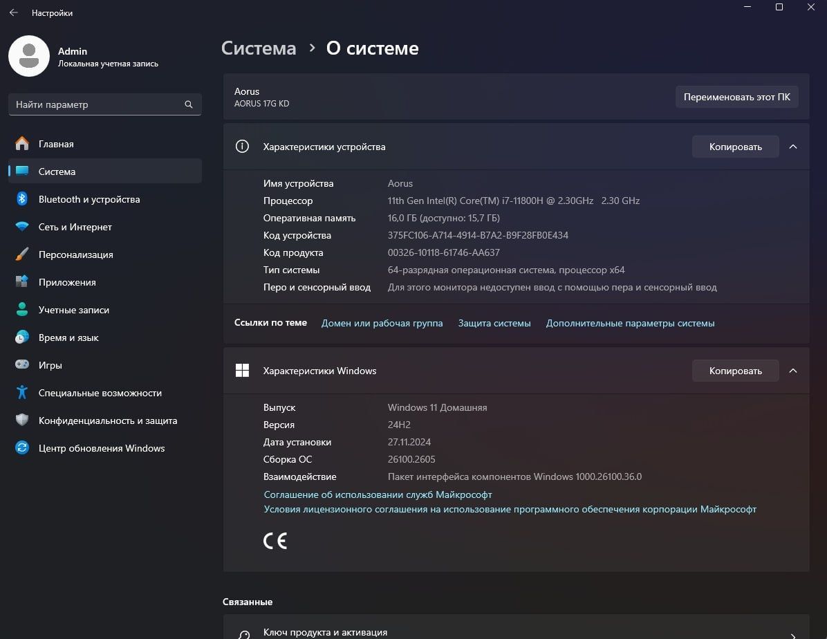Open Соглашение об использовании служб Майкрософт
The image size is (827, 639).
pyautogui.click(x=378, y=494)
